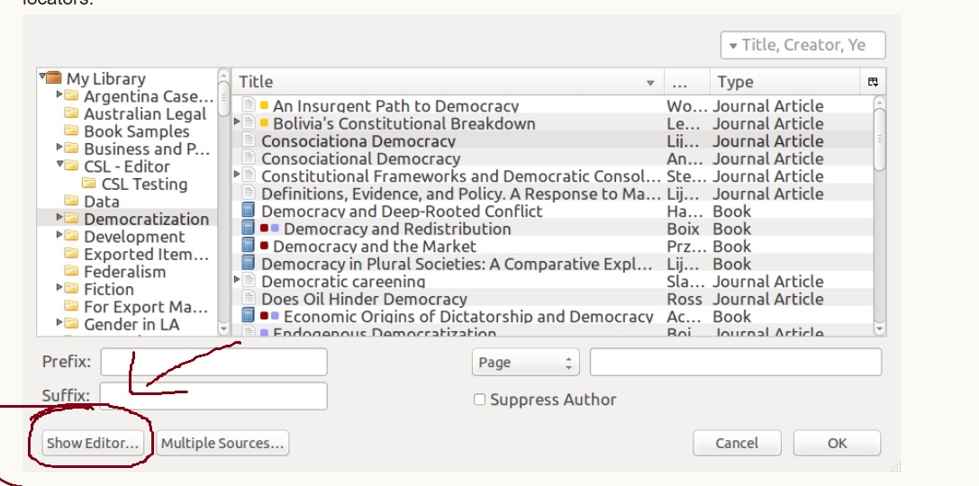Click the Australian Legal folder icon
Viewport: 979px width, 486px height.
point(72,113)
